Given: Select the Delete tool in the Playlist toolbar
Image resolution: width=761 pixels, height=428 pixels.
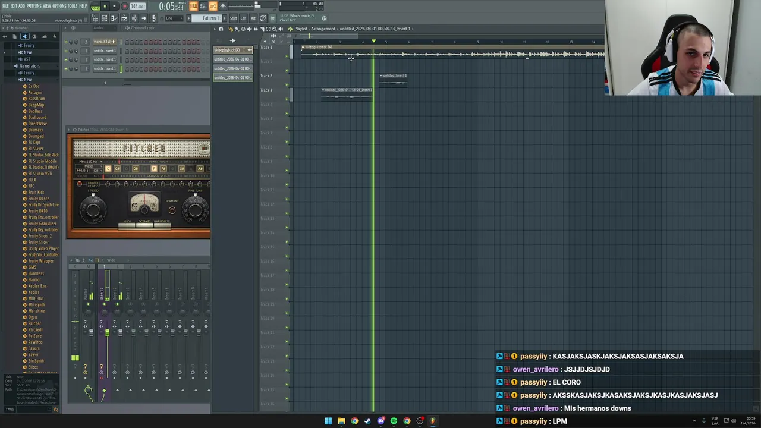Looking at the screenshot, I should point(243,29).
